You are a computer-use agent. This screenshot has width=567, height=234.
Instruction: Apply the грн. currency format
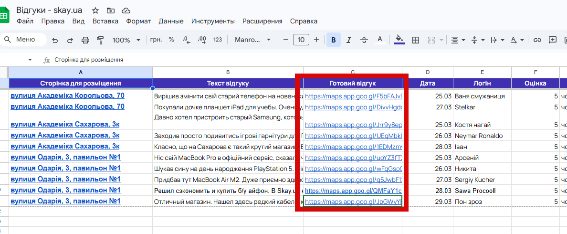coord(156,40)
